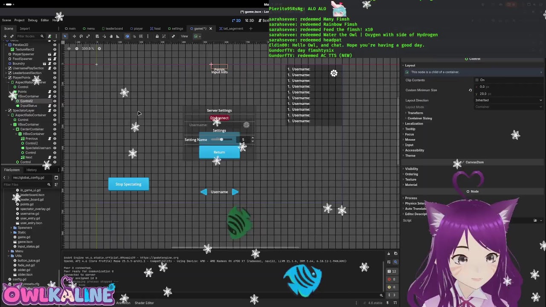Add a new node with plus icon
This screenshot has width=546, height=307.
coord(5,36)
